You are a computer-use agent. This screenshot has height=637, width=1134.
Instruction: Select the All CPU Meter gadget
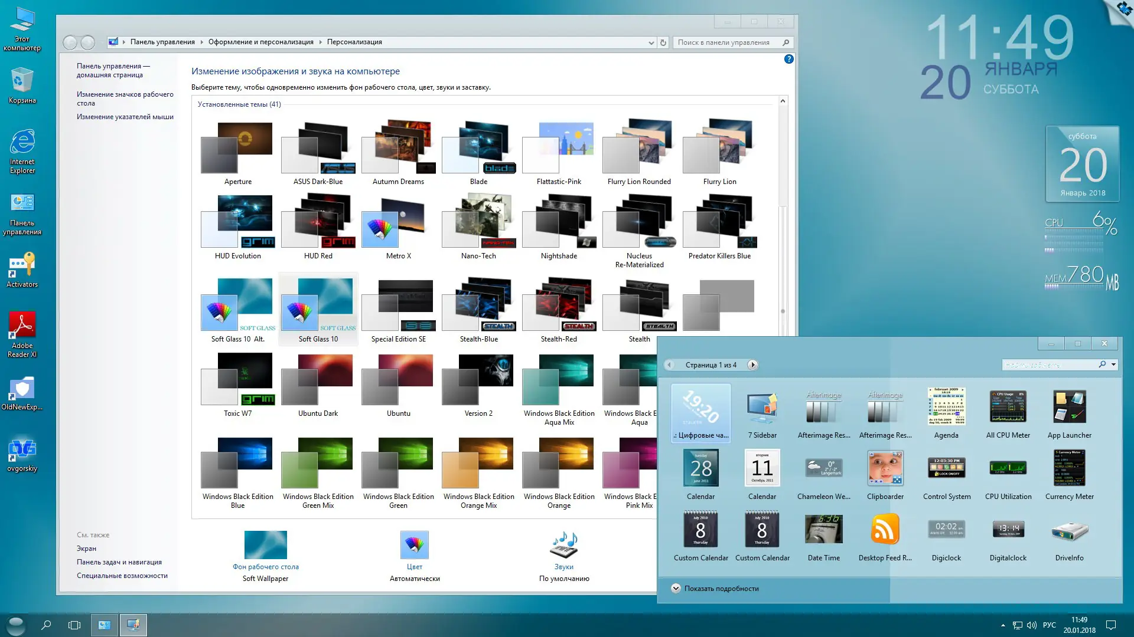[1008, 407]
